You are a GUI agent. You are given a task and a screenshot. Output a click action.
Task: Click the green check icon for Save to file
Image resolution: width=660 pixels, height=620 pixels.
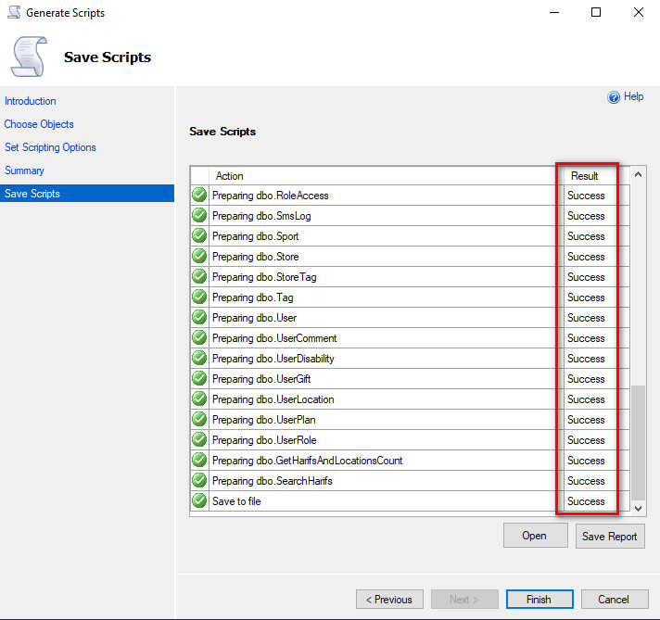199,500
